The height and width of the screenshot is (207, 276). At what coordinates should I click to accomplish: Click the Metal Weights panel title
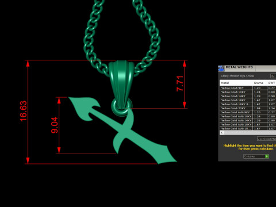point(239,67)
